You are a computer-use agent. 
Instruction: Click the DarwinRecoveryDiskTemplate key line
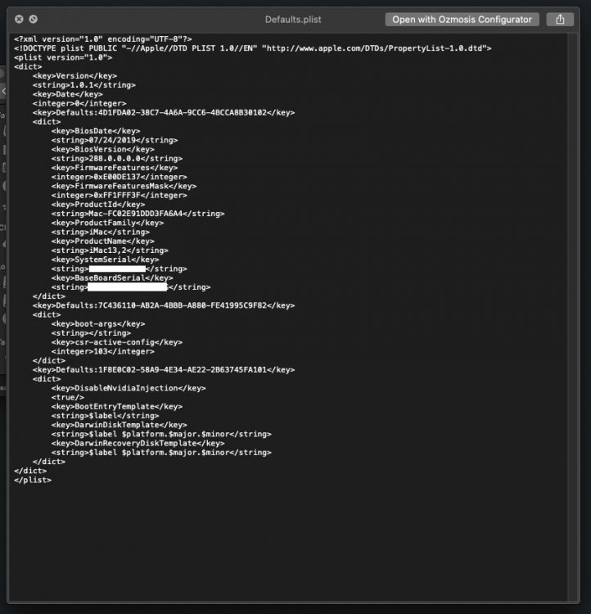pyautogui.click(x=138, y=443)
